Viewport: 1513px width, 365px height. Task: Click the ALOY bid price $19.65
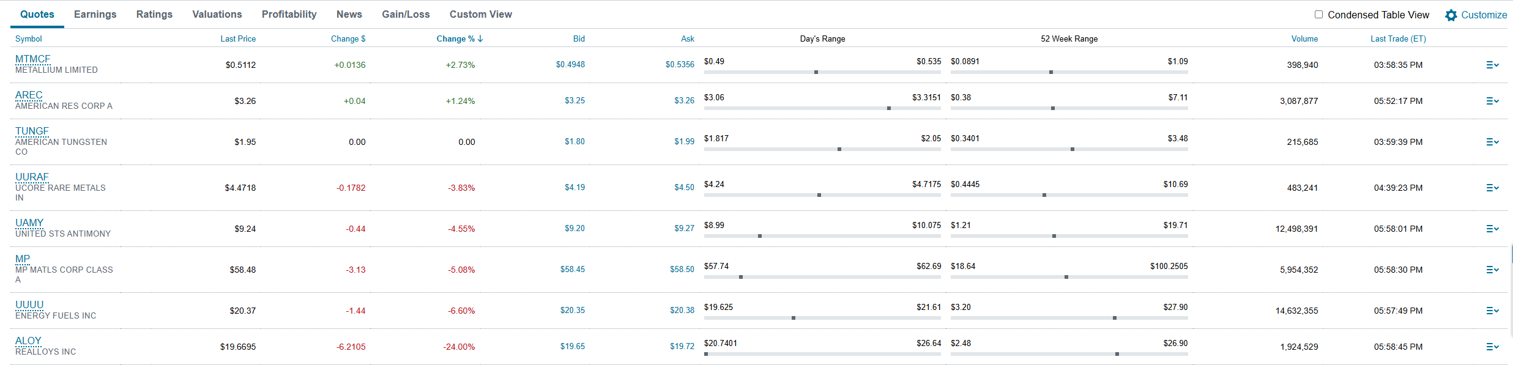tap(572, 346)
